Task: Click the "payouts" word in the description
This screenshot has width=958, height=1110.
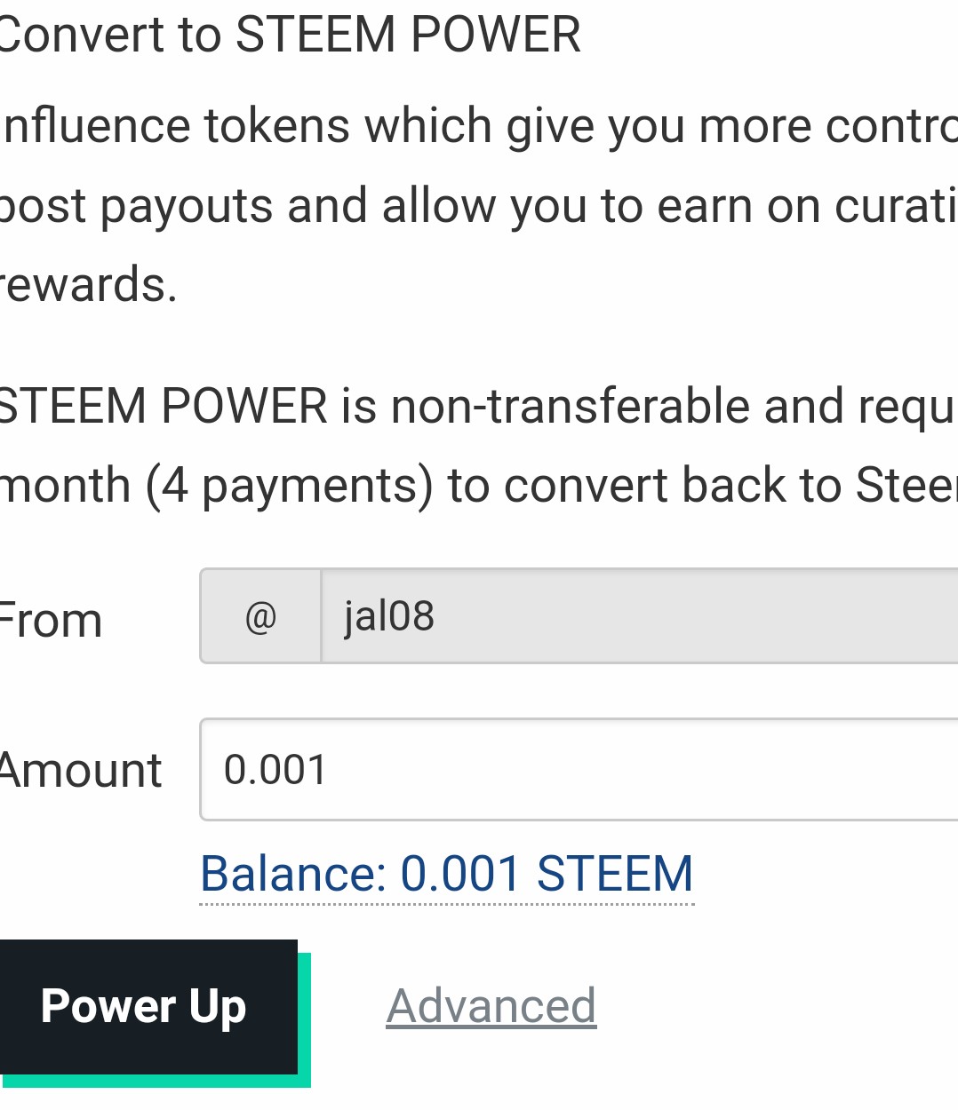Action: click(x=186, y=206)
